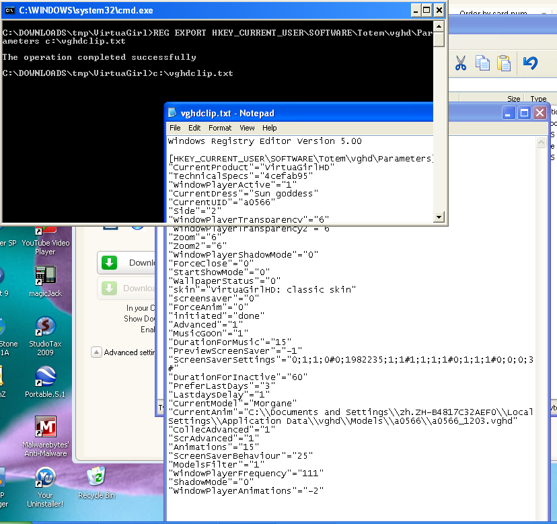Click the "skin"="VirtuaGirlHD: classic skin" line
Image resolution: width=557 pixels, height=524 pixels.
coord(262,290)
